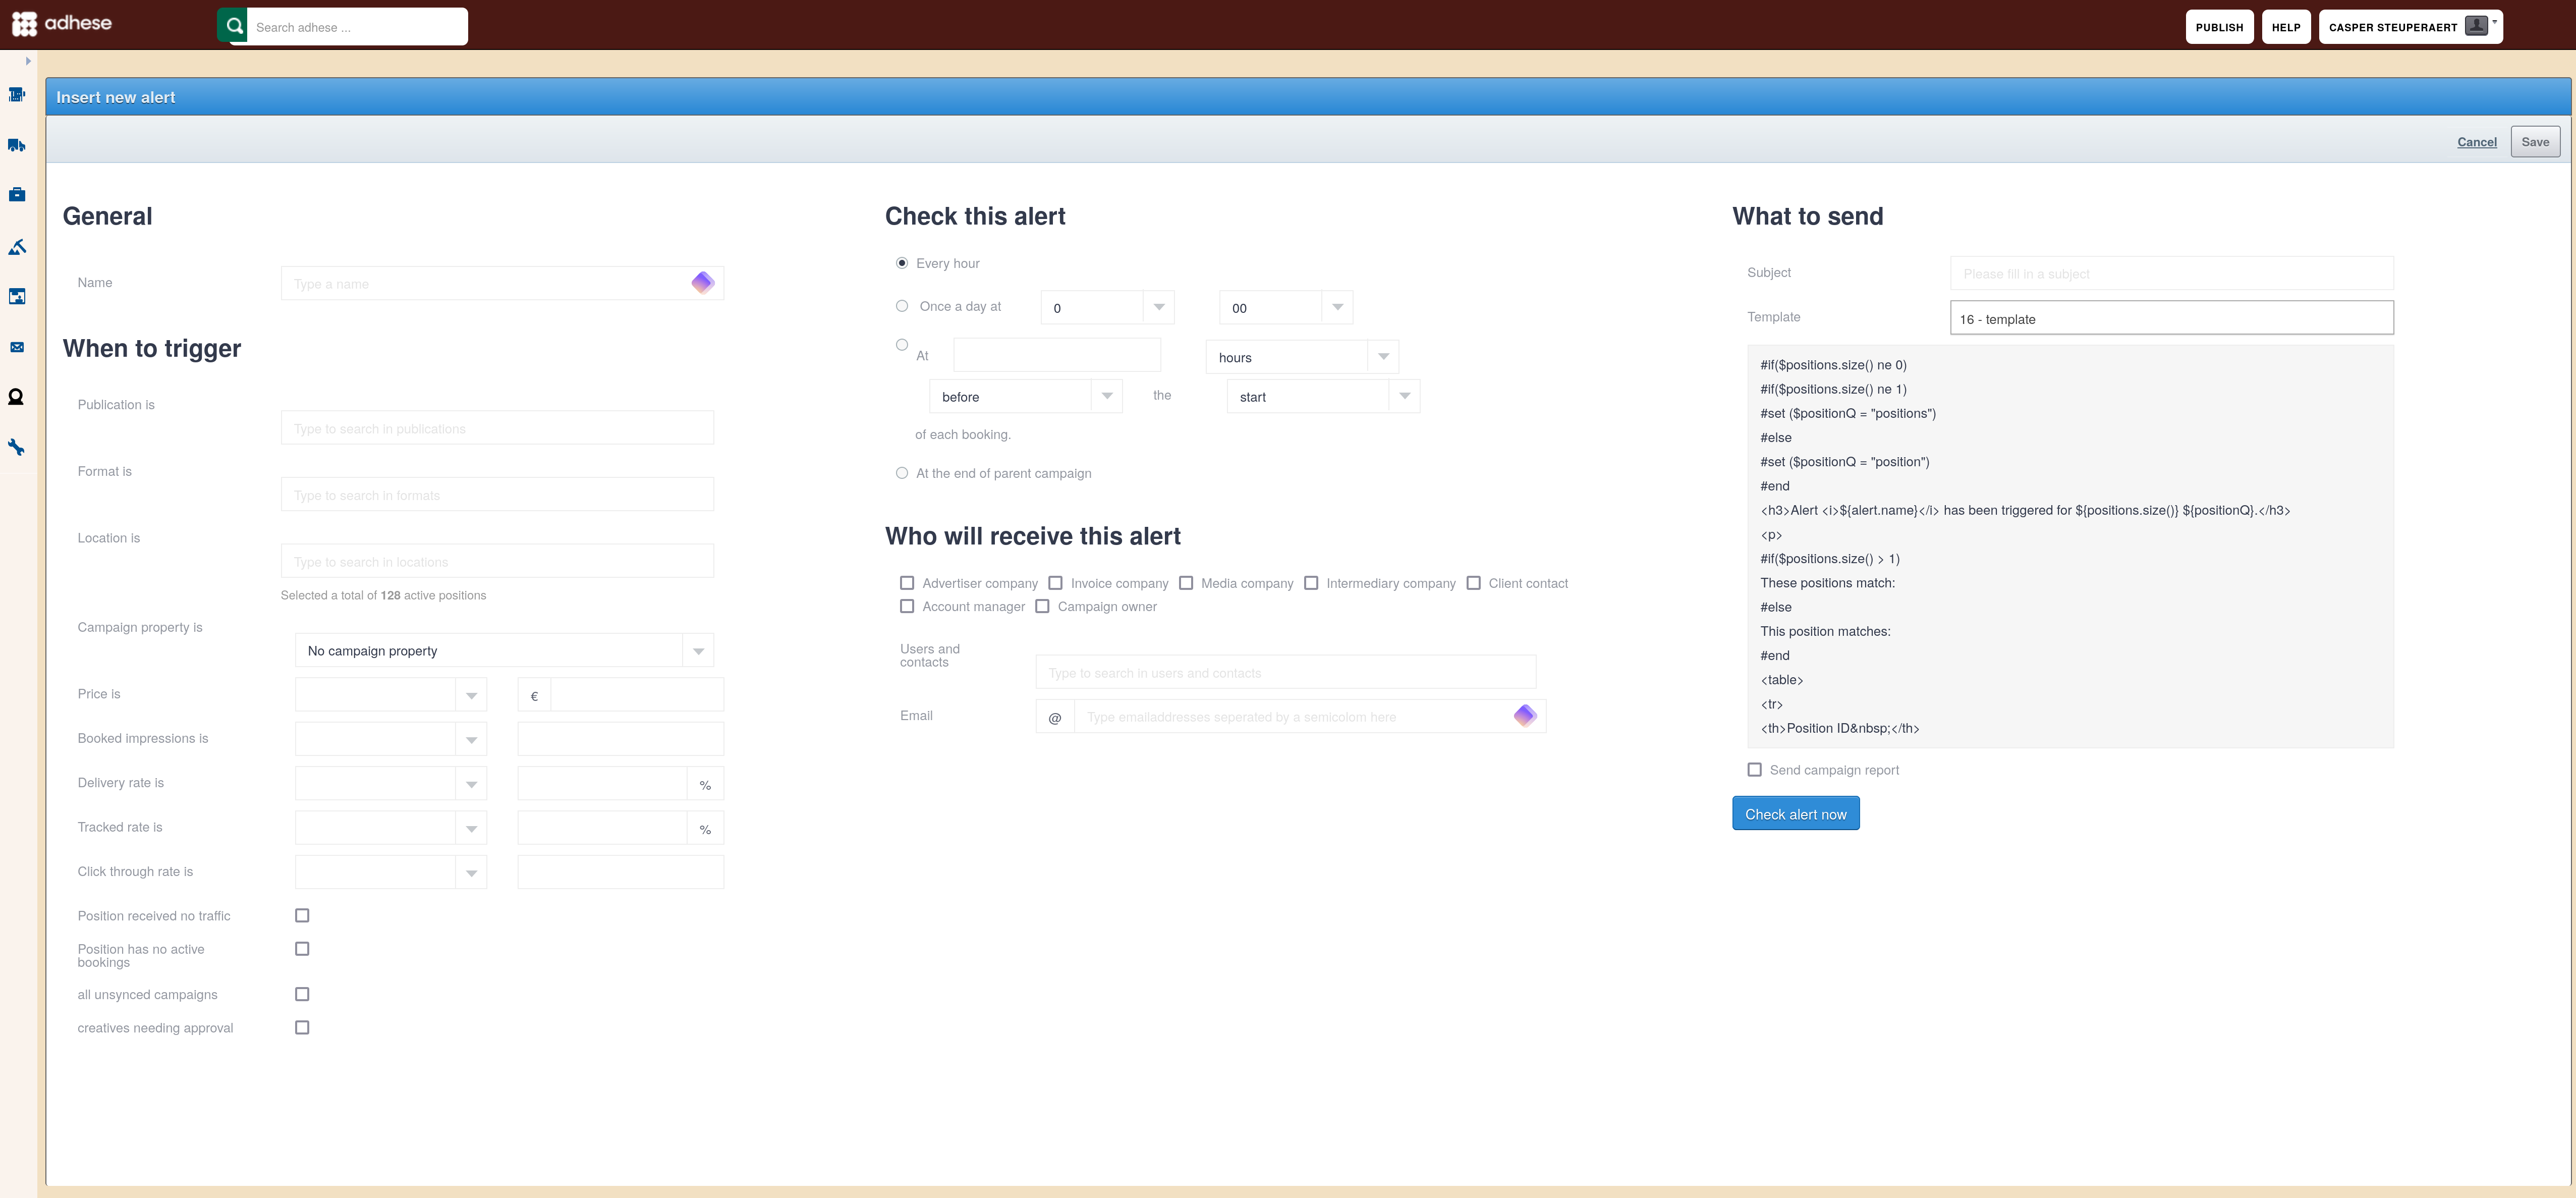Click the purple diamond icon in Name field
Screen dimensions: 2576x1198
(703, 283)
